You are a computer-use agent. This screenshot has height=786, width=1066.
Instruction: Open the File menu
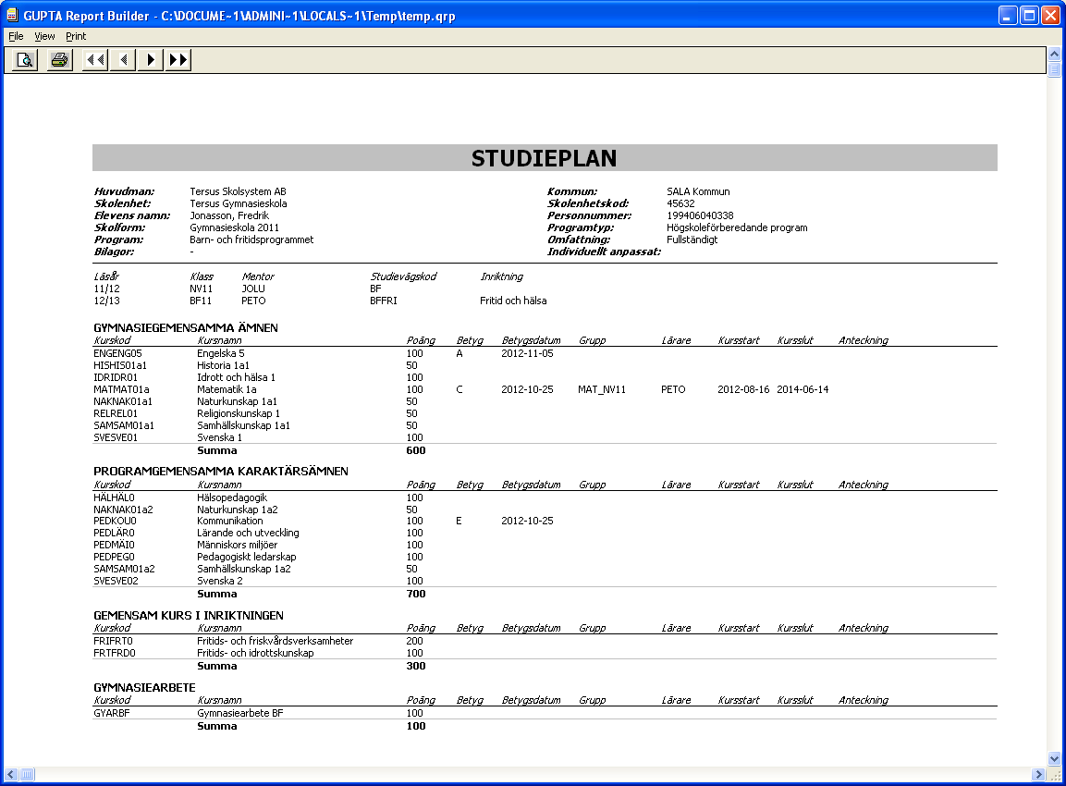click(x=15, y=36)
